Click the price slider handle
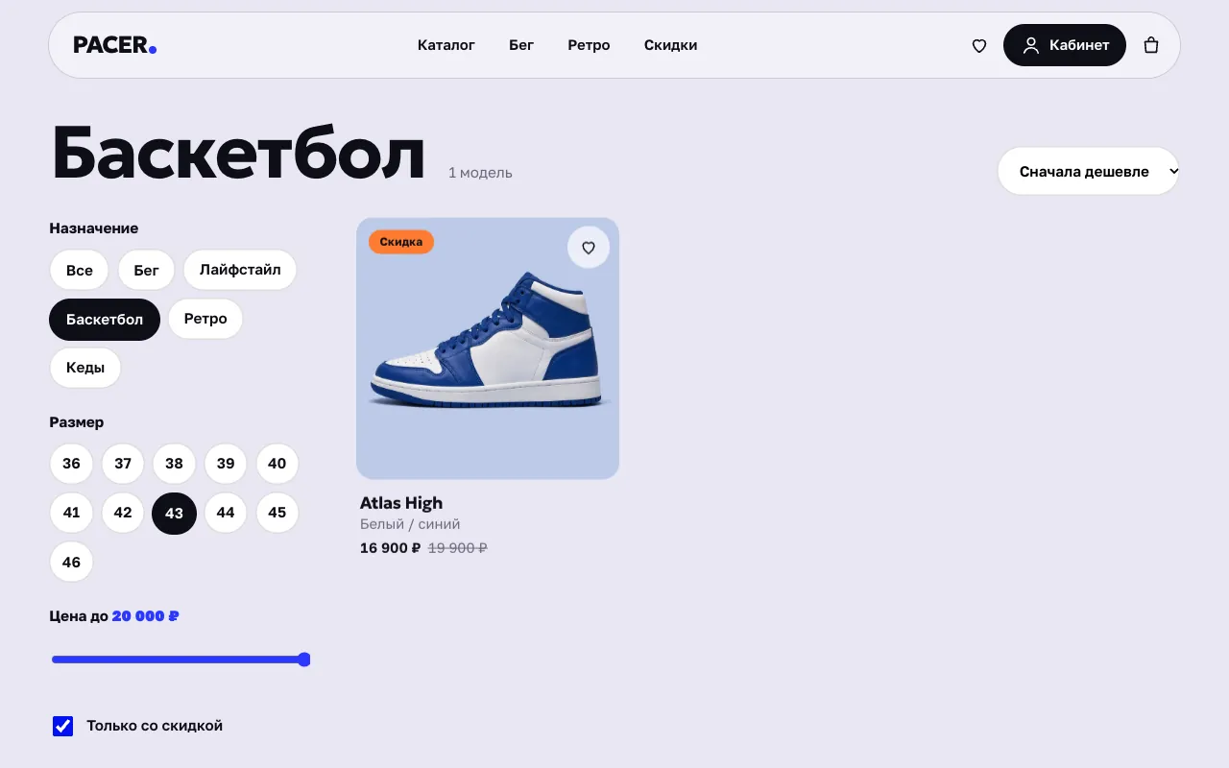Image resolution: width=1229 pixels, height=768 pixels. (x=303, y=660)
